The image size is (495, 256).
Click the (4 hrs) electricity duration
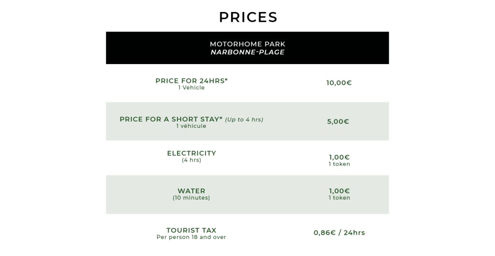pyautogui.click(x=191, y=160)
